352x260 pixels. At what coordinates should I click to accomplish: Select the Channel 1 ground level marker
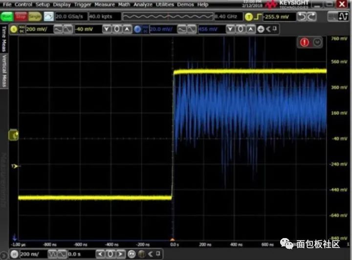(14, 135)
